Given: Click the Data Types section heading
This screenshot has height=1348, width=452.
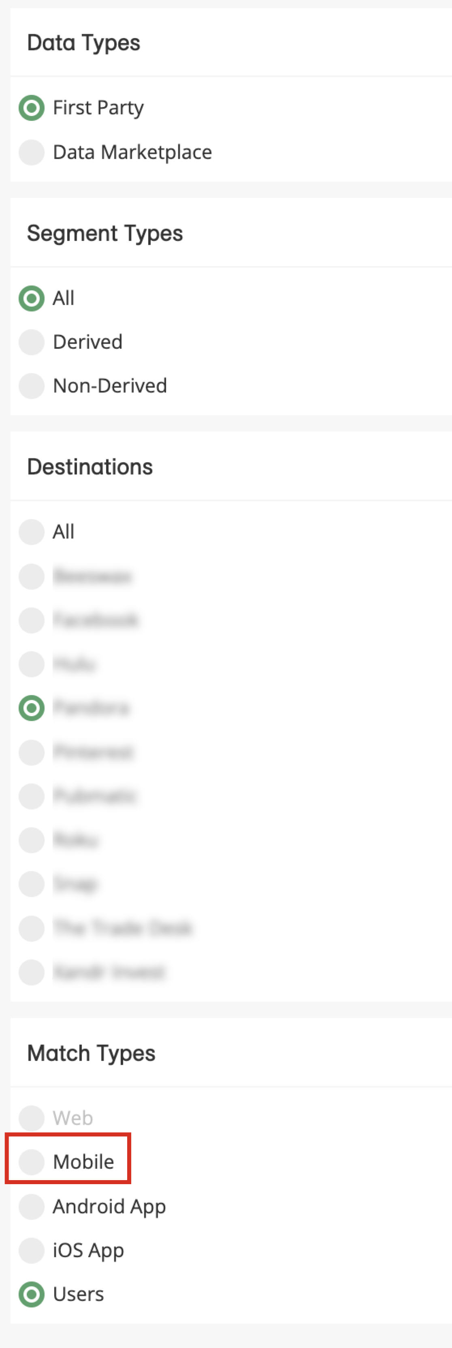Looking at the screenshot, I should pyautogui.click(x=83, y=43).
